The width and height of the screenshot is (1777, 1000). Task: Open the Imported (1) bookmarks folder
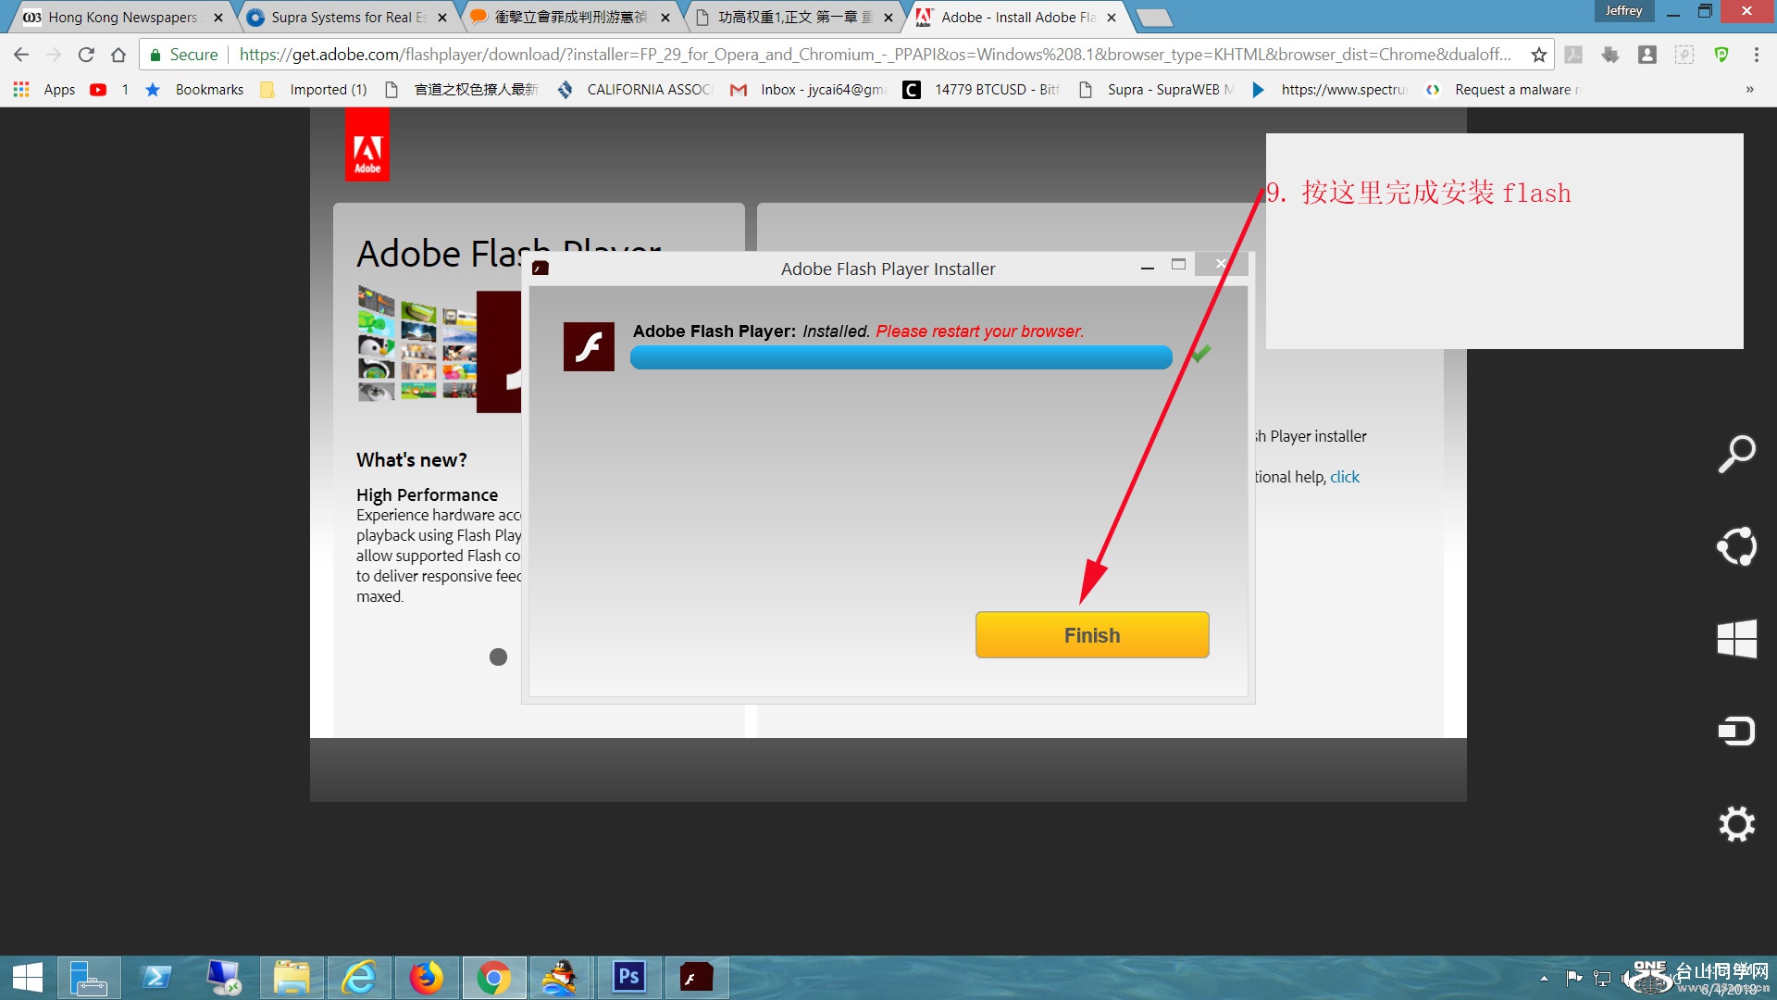[x=315, y=90]
